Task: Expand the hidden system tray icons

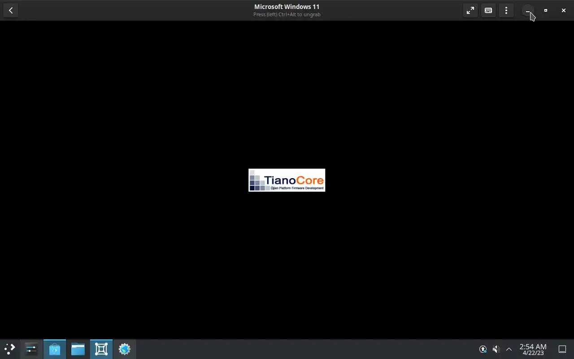Action: pyautogui.click(x=509, y=349)
